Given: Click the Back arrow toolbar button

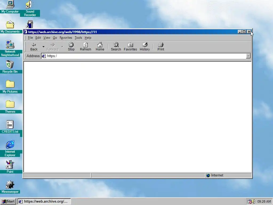Looking at the screenshot, I should tap(34, 46).
